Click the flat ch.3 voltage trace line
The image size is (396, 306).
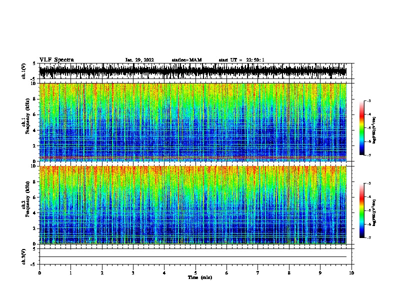[193, 257]
